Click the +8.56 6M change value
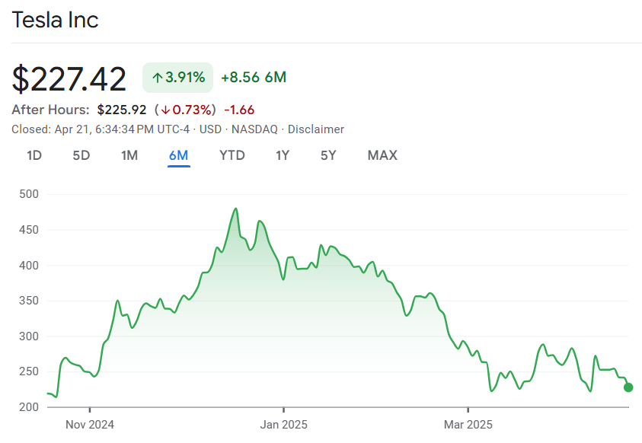The height and width of the screenshot is (443, 642). pos(254,78)
